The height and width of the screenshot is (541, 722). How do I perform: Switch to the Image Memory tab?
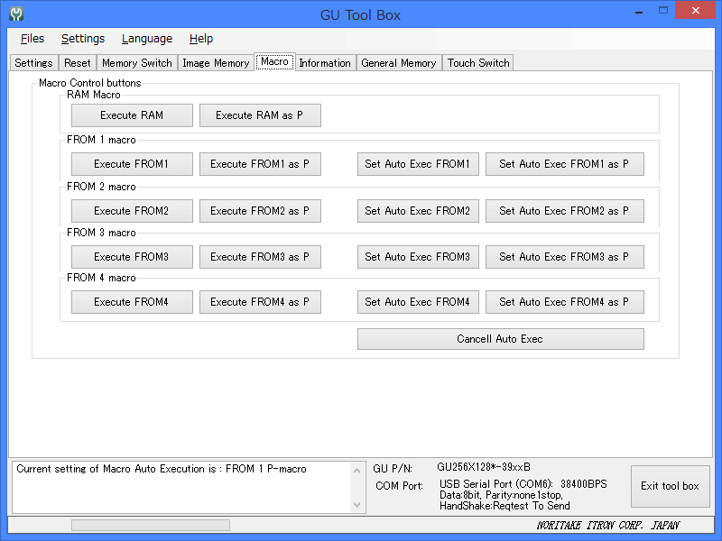tap(216, 63)
